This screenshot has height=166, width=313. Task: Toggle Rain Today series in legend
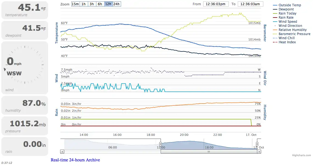[284, 13]
